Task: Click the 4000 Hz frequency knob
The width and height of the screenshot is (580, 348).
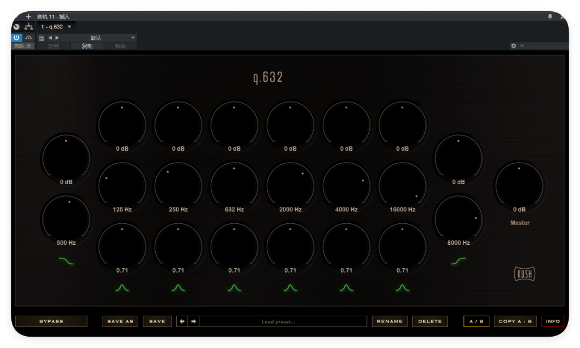Action: (x=346, y=186)
